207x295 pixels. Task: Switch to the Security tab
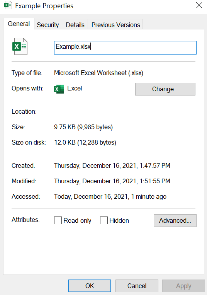(48, 25)
